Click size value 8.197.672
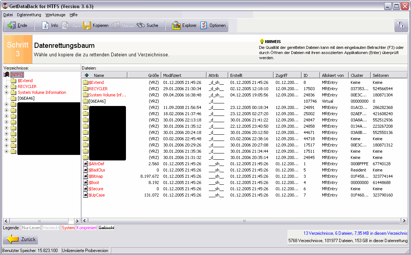The image size is (411, 255). (x=150, y=176)
